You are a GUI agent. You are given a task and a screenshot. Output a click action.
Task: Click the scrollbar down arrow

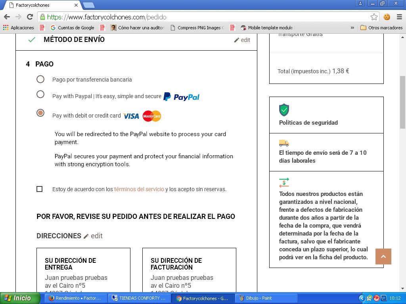(x=403, y=289)
